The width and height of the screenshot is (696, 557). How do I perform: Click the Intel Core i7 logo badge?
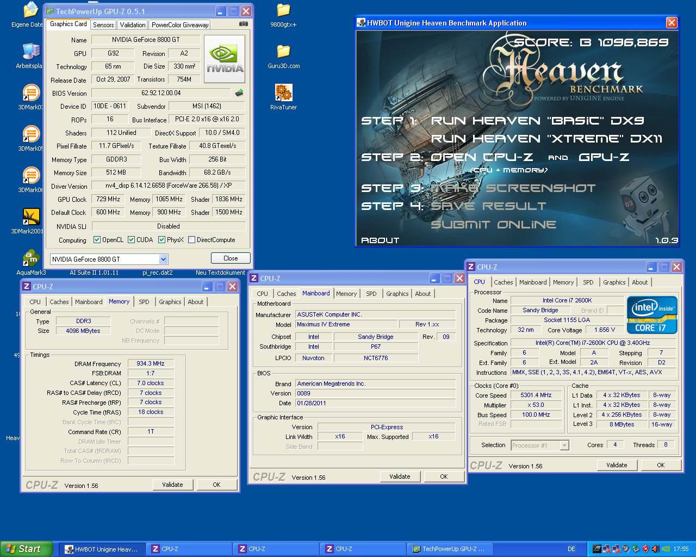pyautogui.click(x=652, y=314)
